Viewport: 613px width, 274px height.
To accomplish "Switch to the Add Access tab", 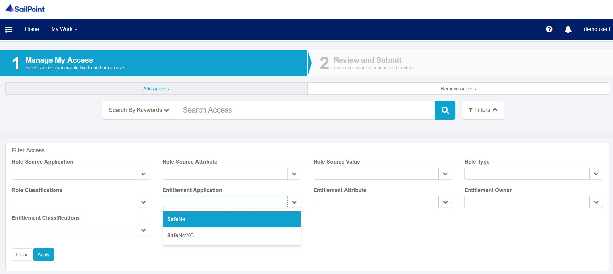I will coord(156,89).
